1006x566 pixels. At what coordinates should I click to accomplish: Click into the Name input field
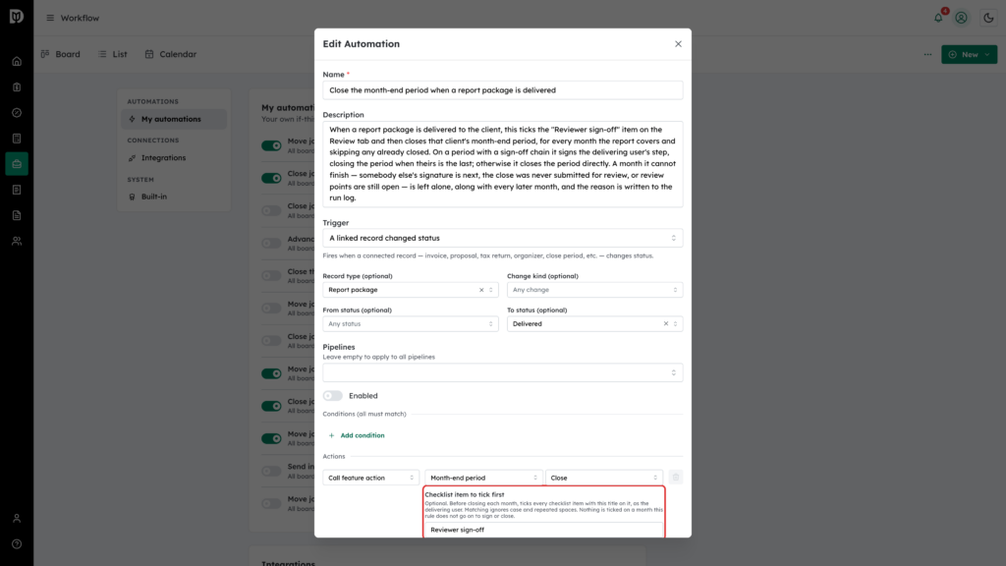point(502,90)
